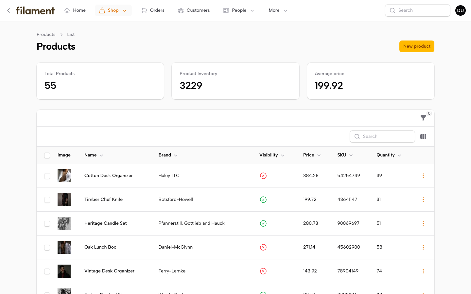Screen dimensions: 471x294
Task: Focus the table Search input field
Action: pos(382,137)
